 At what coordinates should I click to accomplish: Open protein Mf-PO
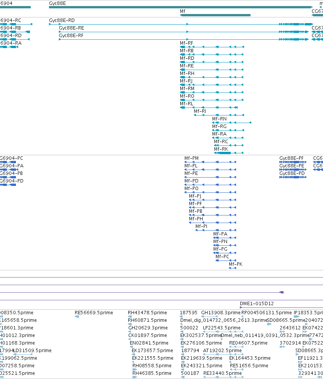coord(191,189)
